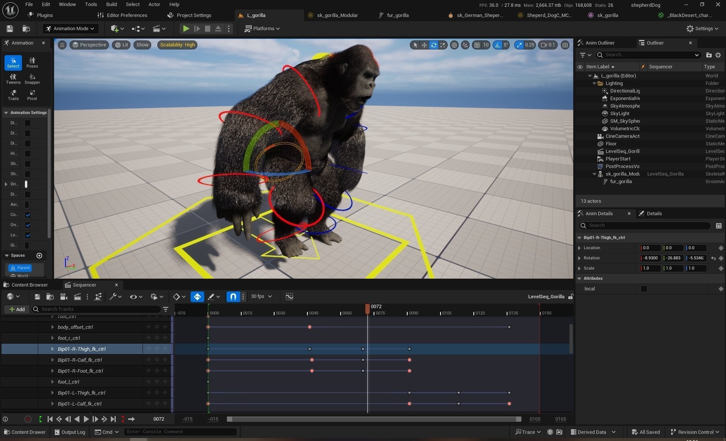Open the Build menu
The width and height of the screenshot is (726, 441).
click(111, 5)
